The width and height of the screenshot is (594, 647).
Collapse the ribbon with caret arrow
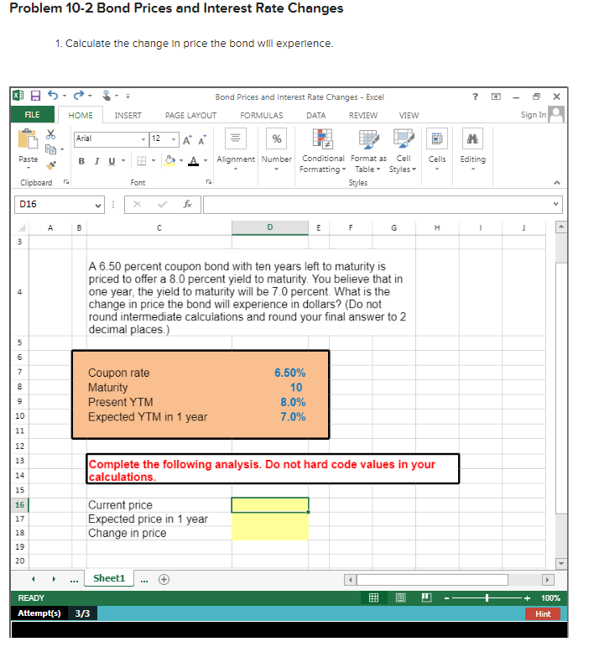point(557,182)
